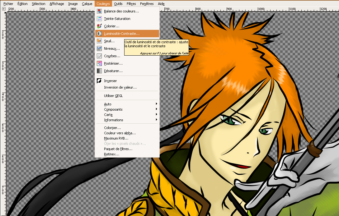The height and width of the screenshot is (216, 339).
Task: Click the Seuil threshold icon
Action: pyautogui.click(x=99, y=41)
